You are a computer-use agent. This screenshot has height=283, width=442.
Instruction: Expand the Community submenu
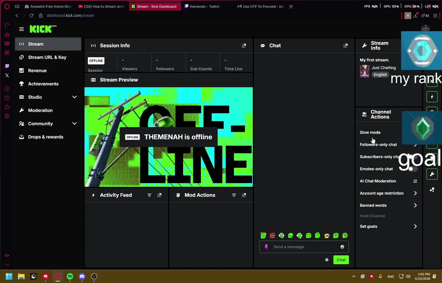pos(74,123)
